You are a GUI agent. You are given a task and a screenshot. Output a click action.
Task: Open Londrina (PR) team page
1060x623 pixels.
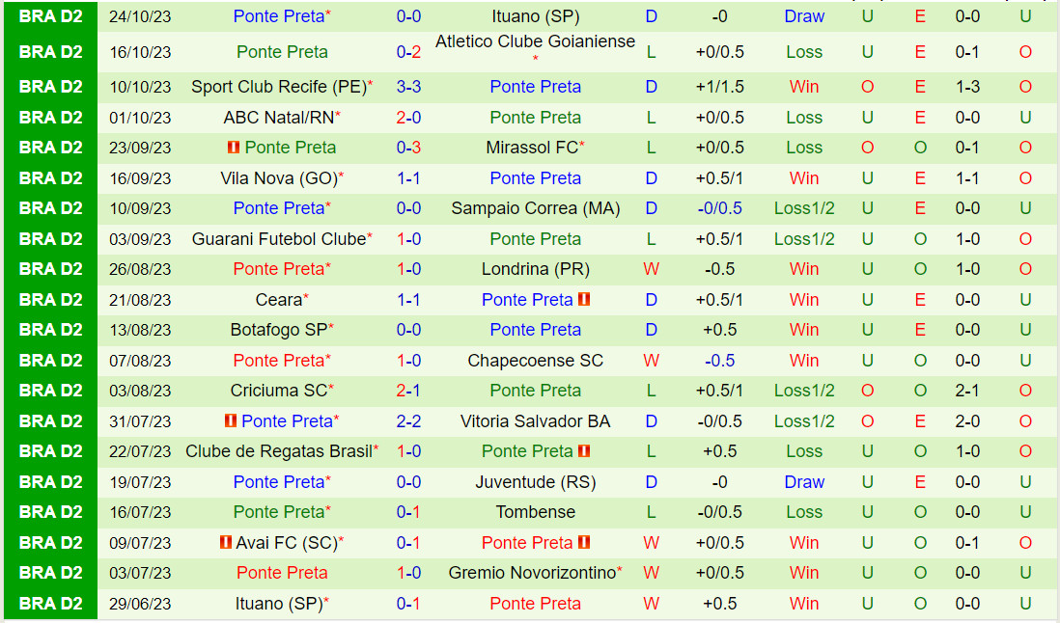[535, 269]
